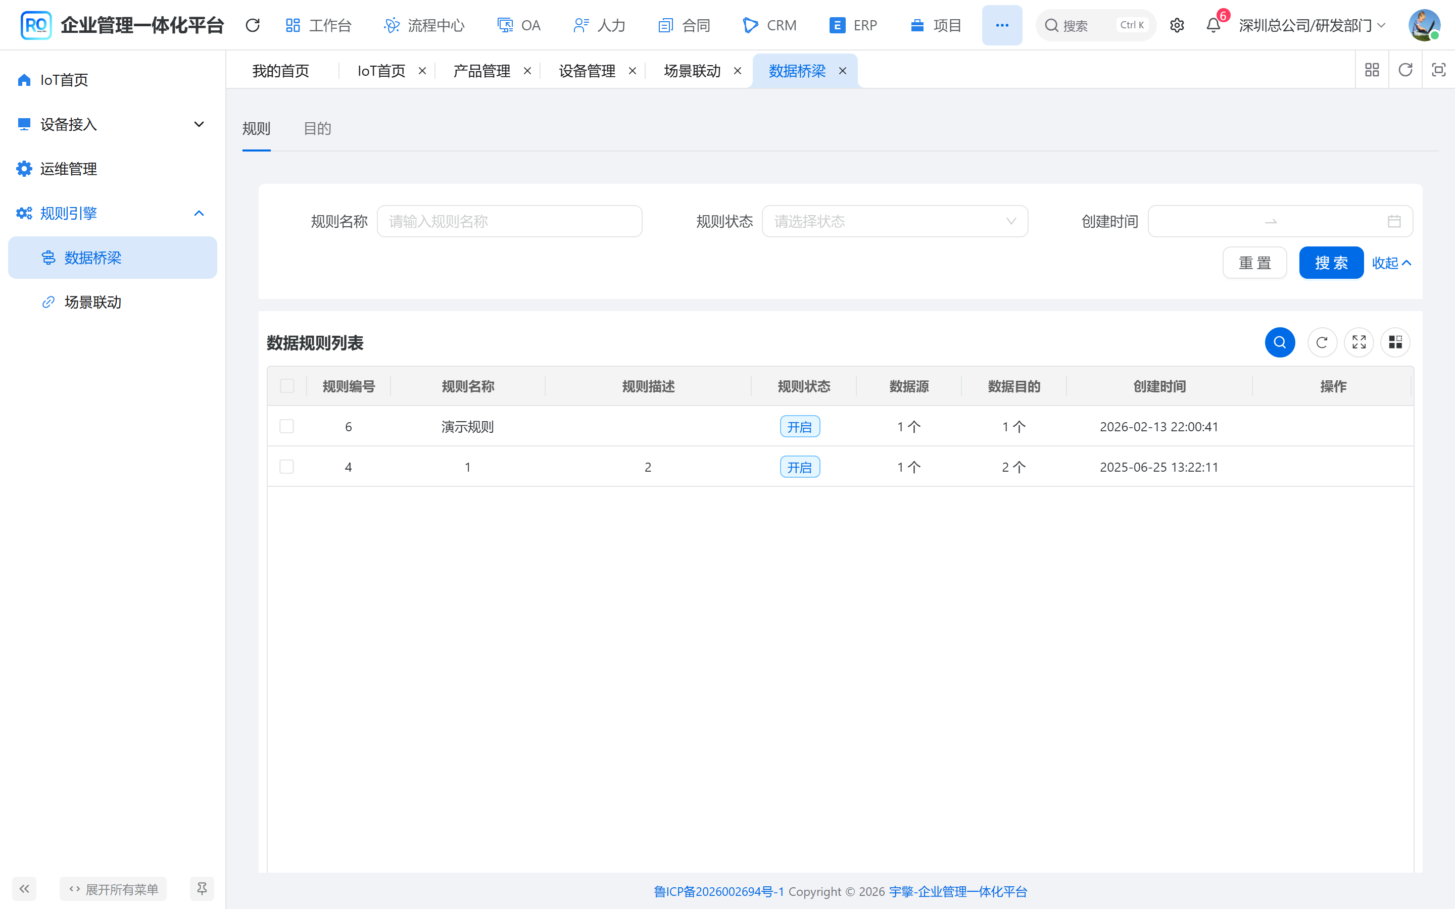Open CRM module
The width and height of the screenshot is (1455, 909).
[769, 25]
